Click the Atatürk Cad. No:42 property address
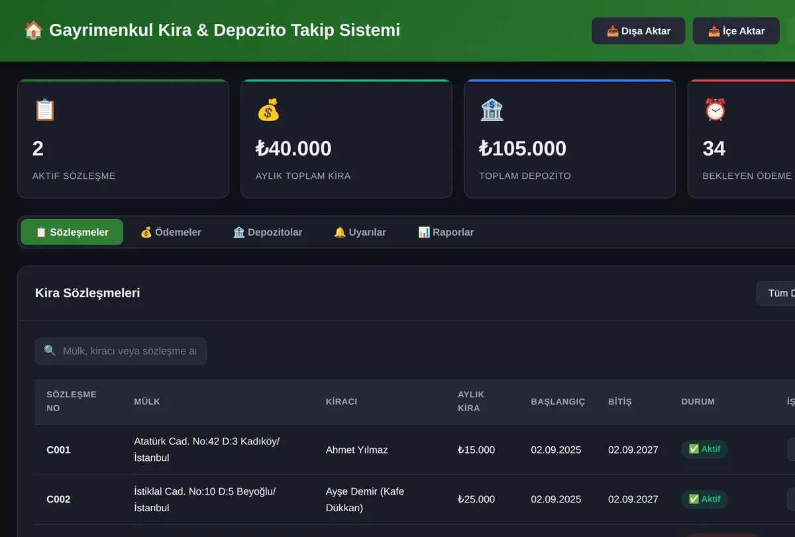 pyautogui.click(x=207, y=450)
